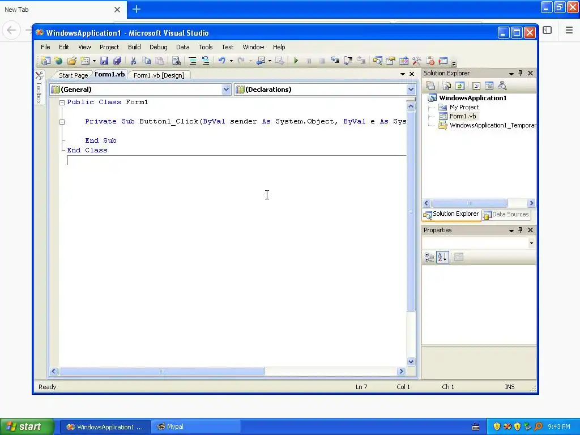Click View Designer icon in Solution Explorer

click(489, 86)
